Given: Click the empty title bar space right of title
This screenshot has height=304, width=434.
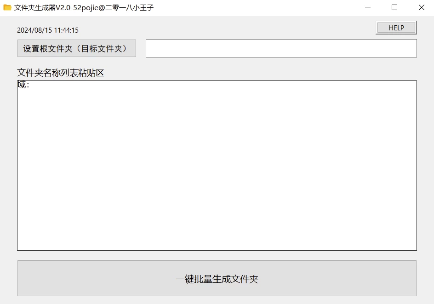Looking at the screenshot, I should [x=253, y=7].
